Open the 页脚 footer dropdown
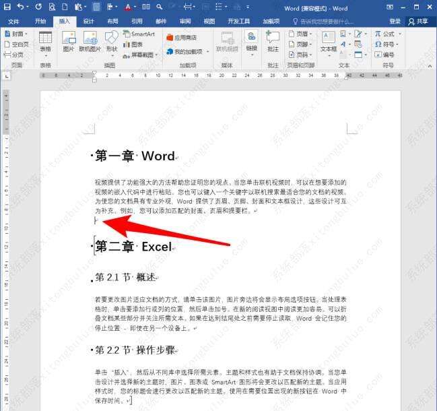The height and width of the screenshot is (411, 437). point(311,44)
